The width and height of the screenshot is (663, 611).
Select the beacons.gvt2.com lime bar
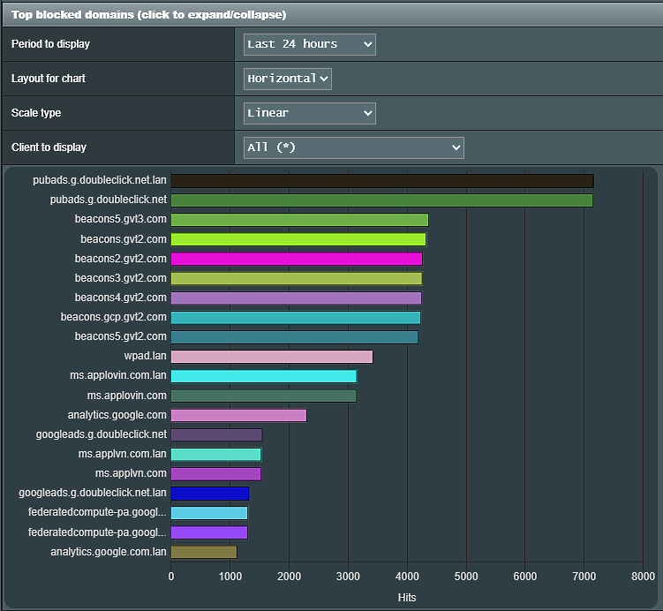(x=298, y=239)
